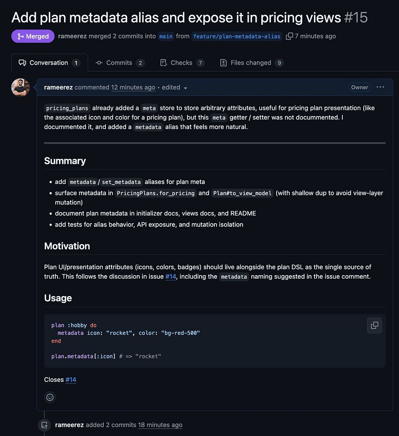This screenshot has height=436, width=399.
Task: Open rameerez author link in comment header
Action: point(58,87)
